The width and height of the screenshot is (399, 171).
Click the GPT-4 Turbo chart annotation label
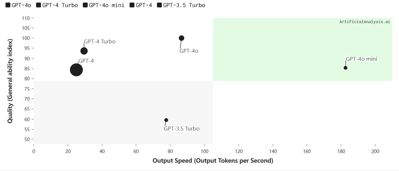coord(100,41)
